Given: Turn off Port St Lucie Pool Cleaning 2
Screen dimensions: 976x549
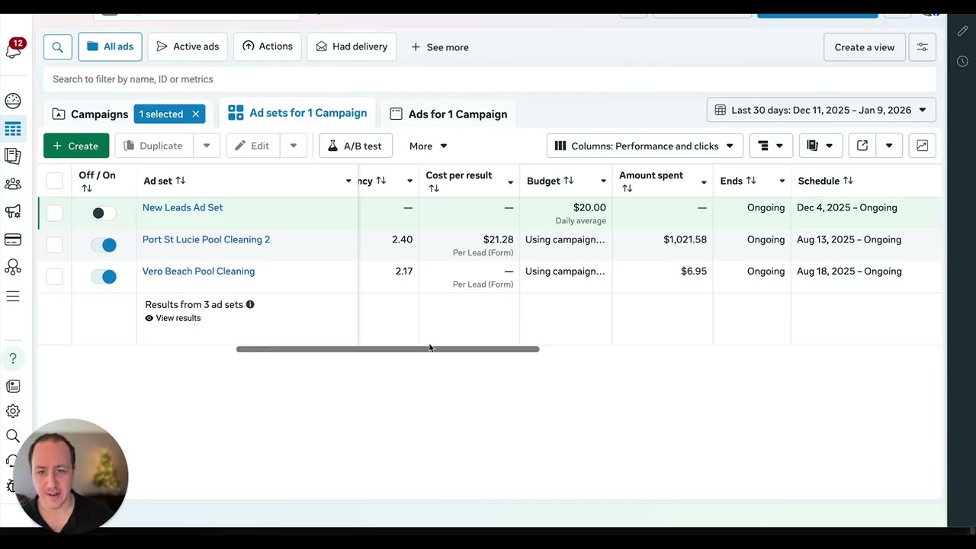Looking at the screenshot, I should 103,245.
